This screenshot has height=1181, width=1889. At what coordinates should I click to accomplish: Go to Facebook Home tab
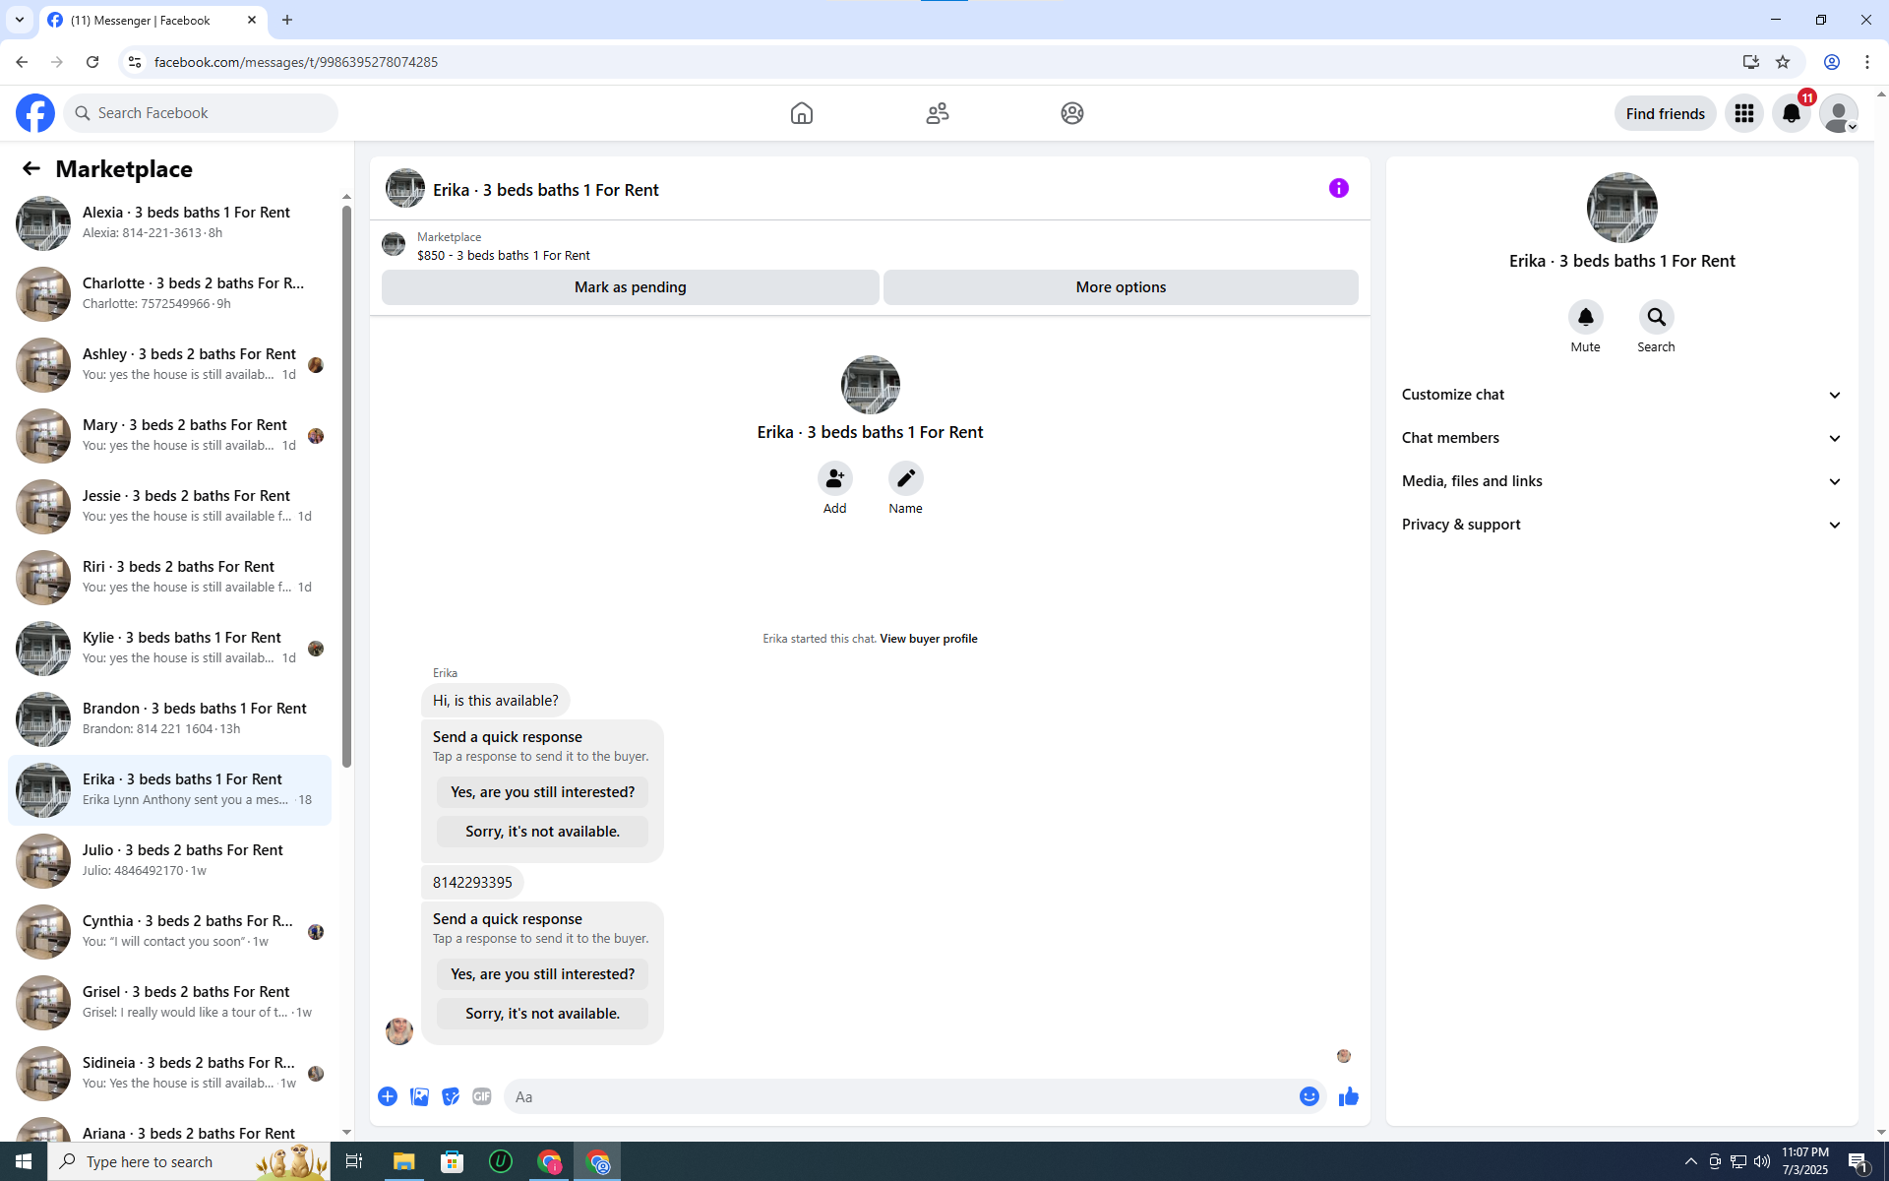click(x=801, y=113)
